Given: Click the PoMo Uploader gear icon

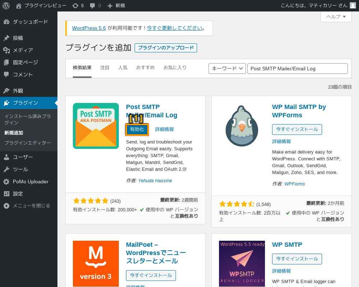Looking at the screenshot, I should (6, 182).
